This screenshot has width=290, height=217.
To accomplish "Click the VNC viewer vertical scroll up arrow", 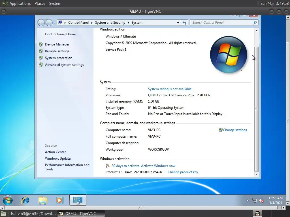I will pos(288,17).
